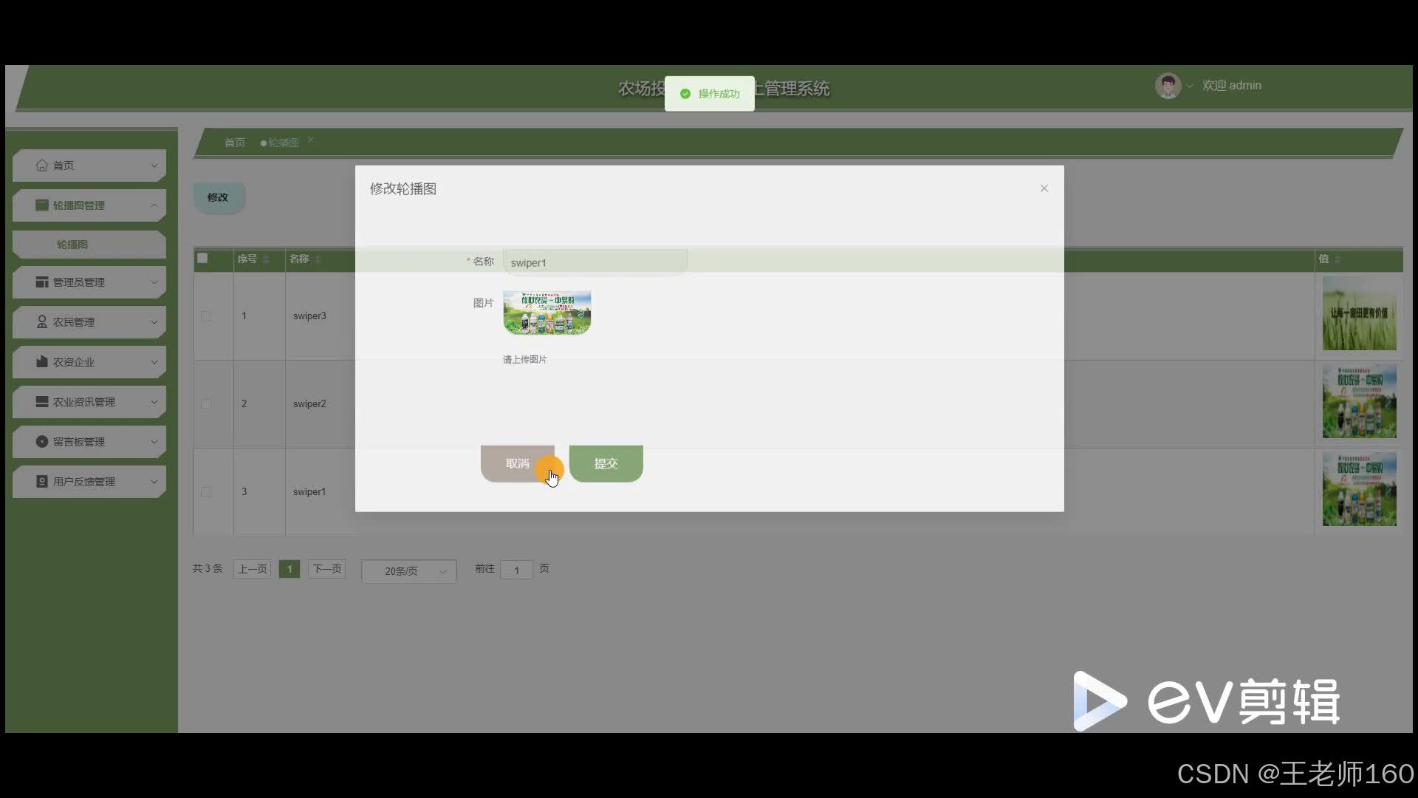
Task: Switch to the 首页 breadcrumb tab
Action: coord(235,143)
